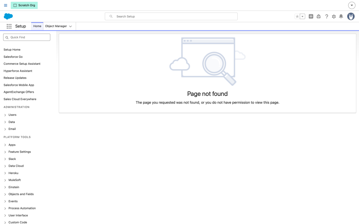View notifications bell icon
The height and width of the screenshot is (224, 359).
tap(341, 16)
